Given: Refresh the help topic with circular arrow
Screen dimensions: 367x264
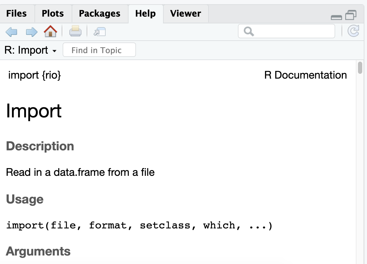Looking at the screenshot, I should (x=353, y=31).
